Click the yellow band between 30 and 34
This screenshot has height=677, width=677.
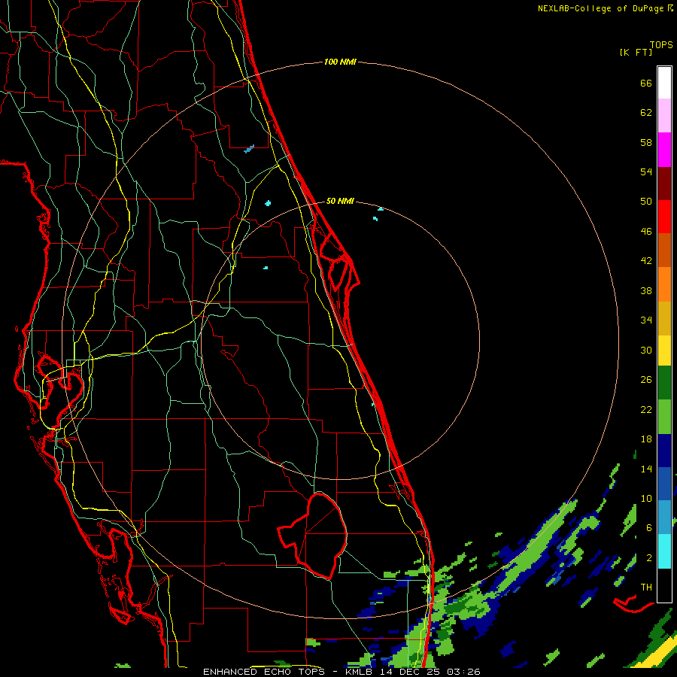point(664,351)
